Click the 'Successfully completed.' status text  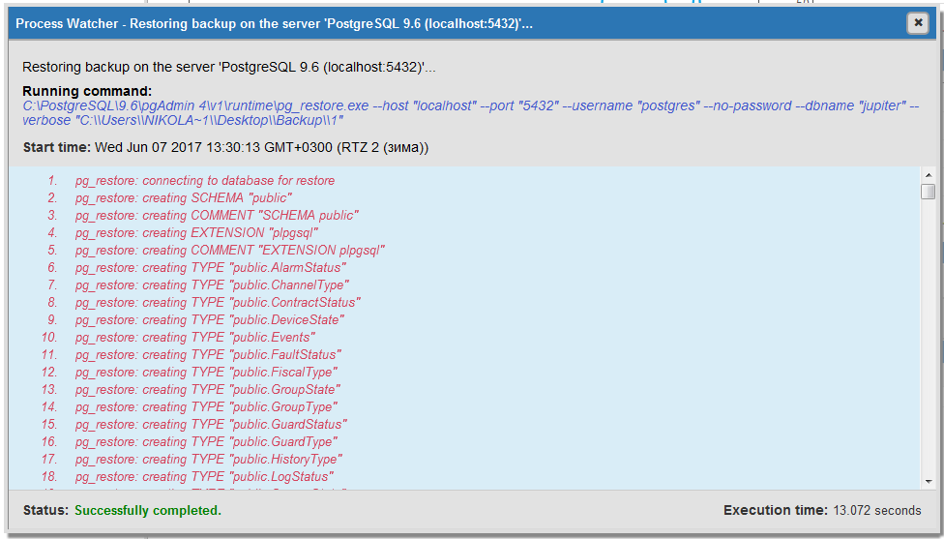[148, 511]
